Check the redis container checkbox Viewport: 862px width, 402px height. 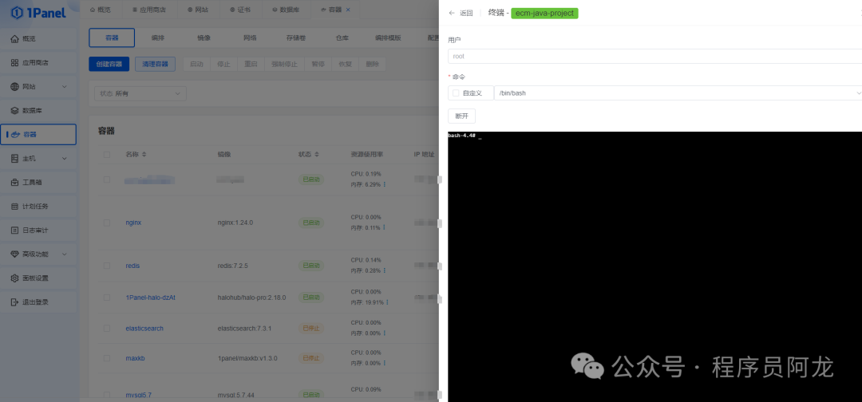(107, 266)
